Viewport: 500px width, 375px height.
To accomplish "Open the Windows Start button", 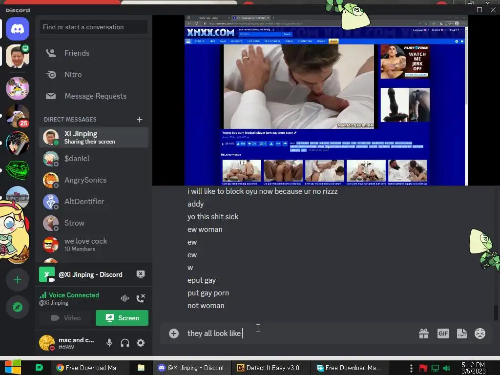I will pyautogui.click(x=13, y=367).
